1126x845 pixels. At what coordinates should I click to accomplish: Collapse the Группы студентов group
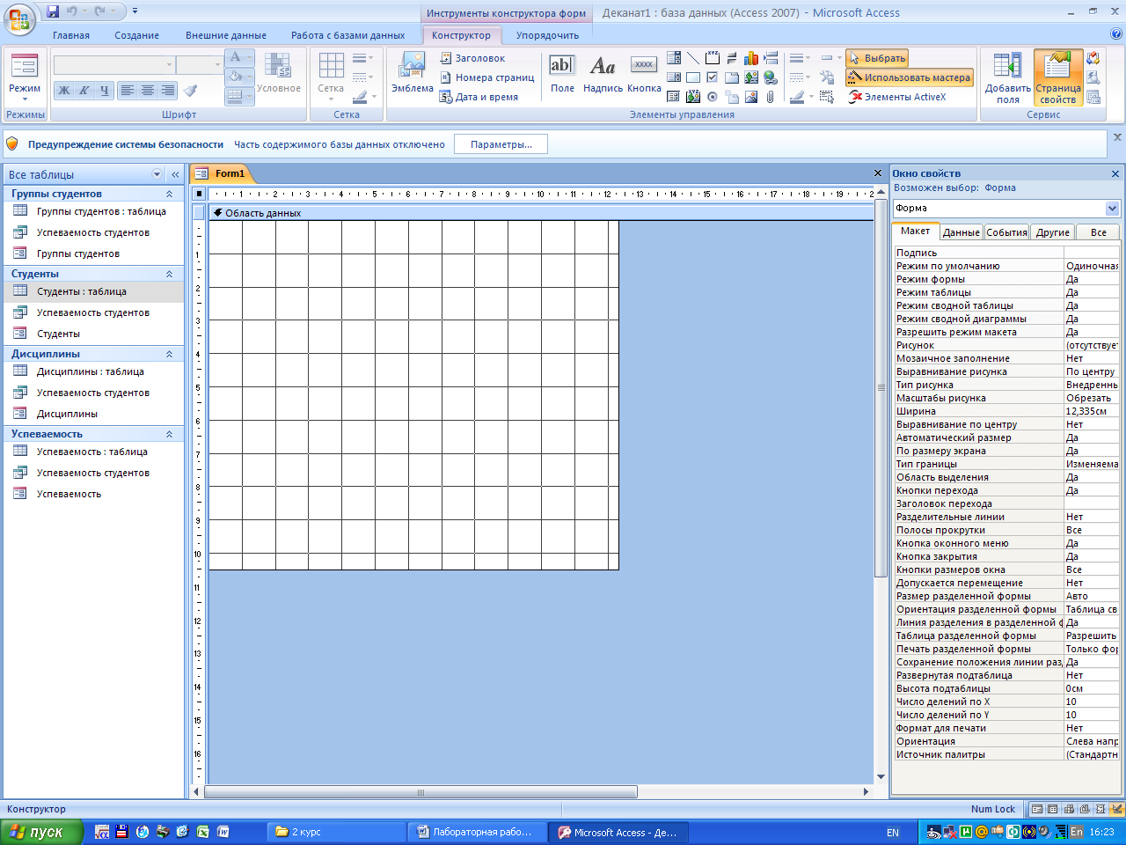tap(169, 194)
